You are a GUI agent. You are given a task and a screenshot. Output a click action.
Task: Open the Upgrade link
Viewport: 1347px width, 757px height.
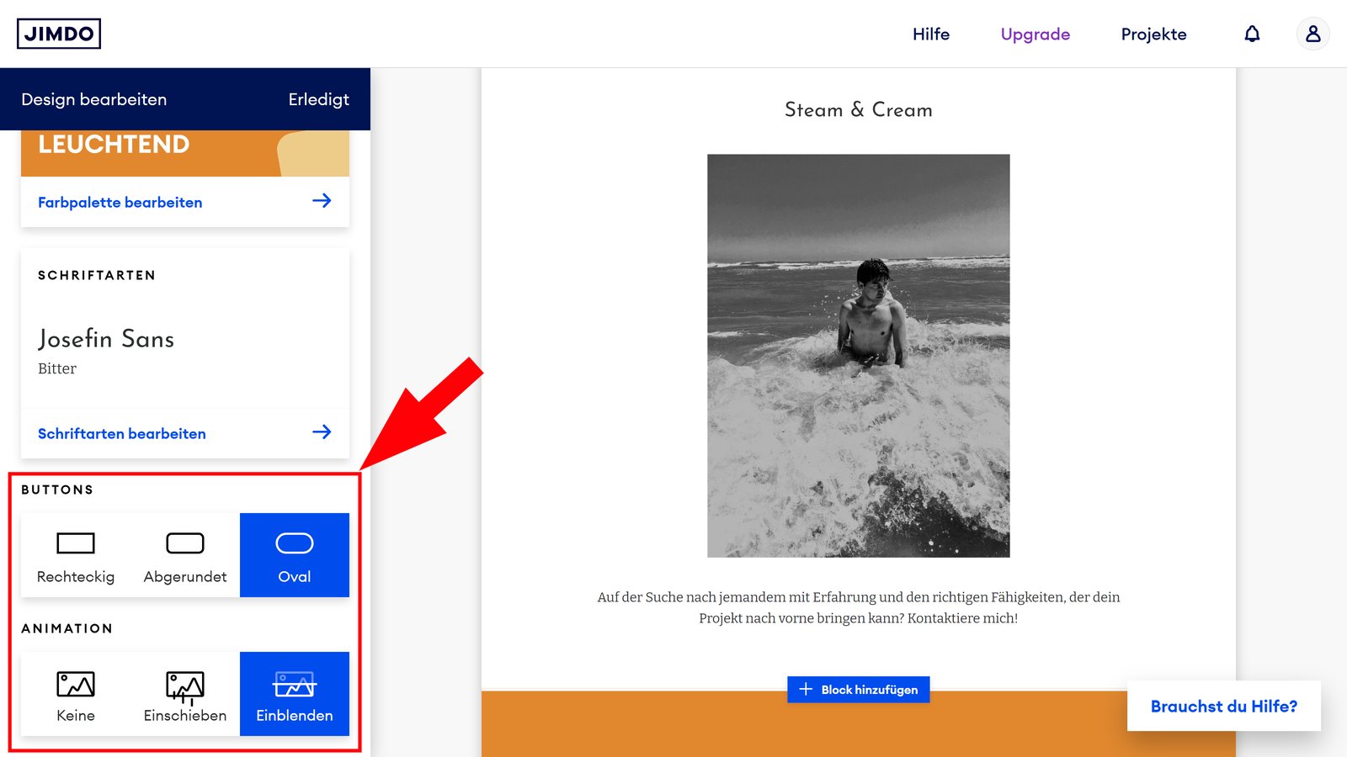coord(1034,34)
